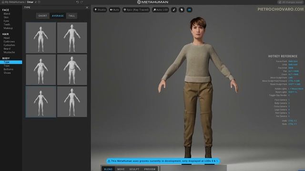The width and height of the screenshot is (305, 171).
Task: Click the FACE section header
Action: pos(6,10)
